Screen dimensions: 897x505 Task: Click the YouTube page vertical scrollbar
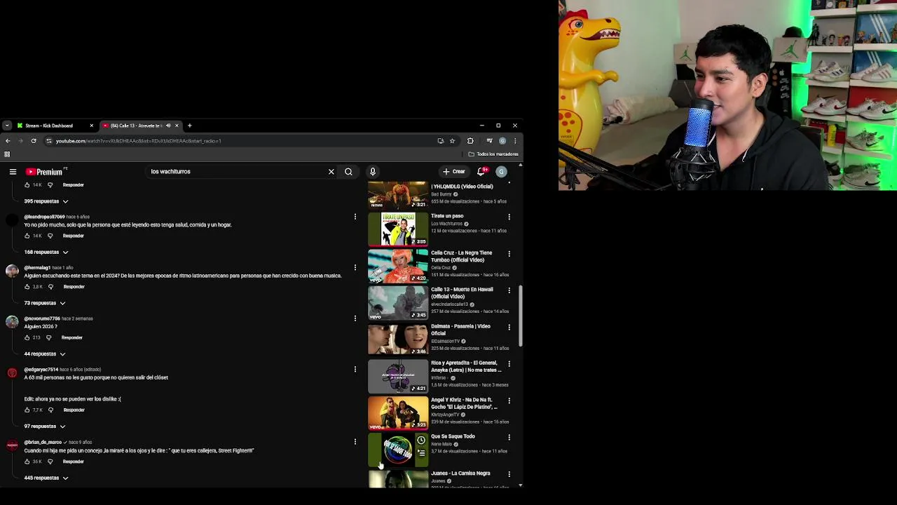click(521, 316)
